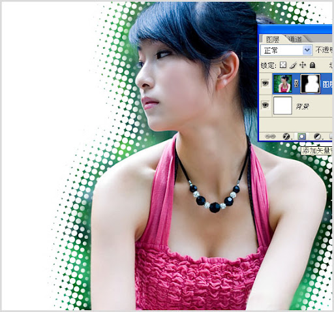Select the black-and-white layer mask thumbnail

pyautogui.click(x=311, y=84)
